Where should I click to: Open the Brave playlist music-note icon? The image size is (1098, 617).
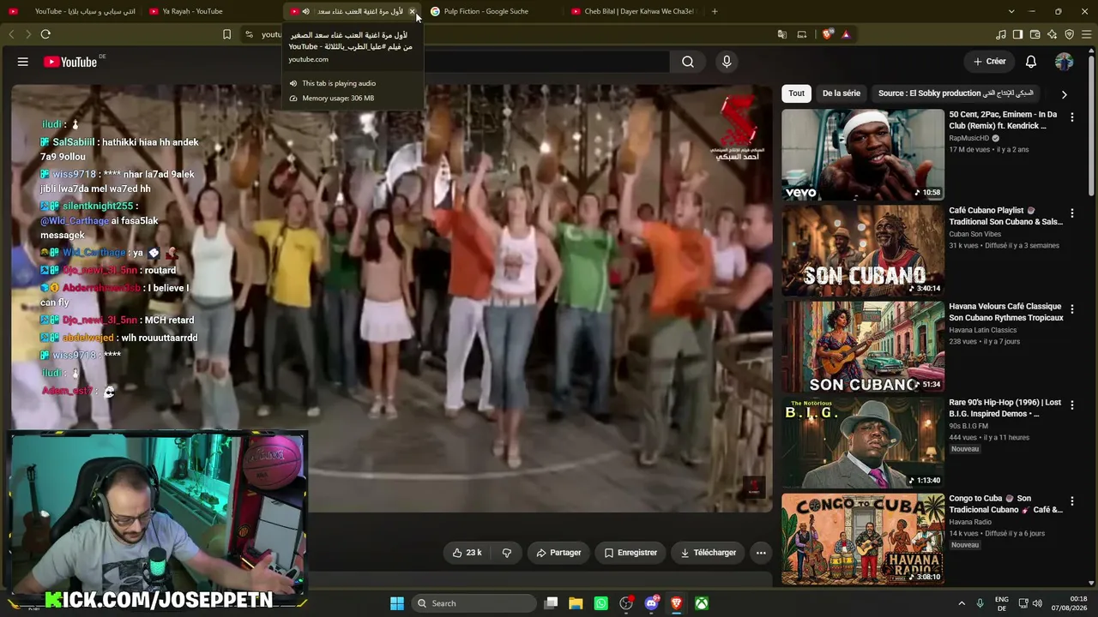1001,34
